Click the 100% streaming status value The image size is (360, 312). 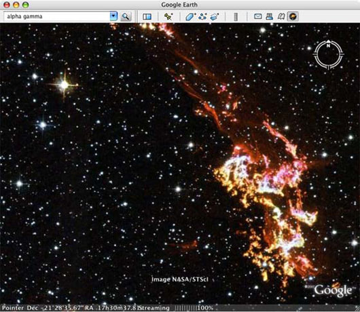[205, 308]
